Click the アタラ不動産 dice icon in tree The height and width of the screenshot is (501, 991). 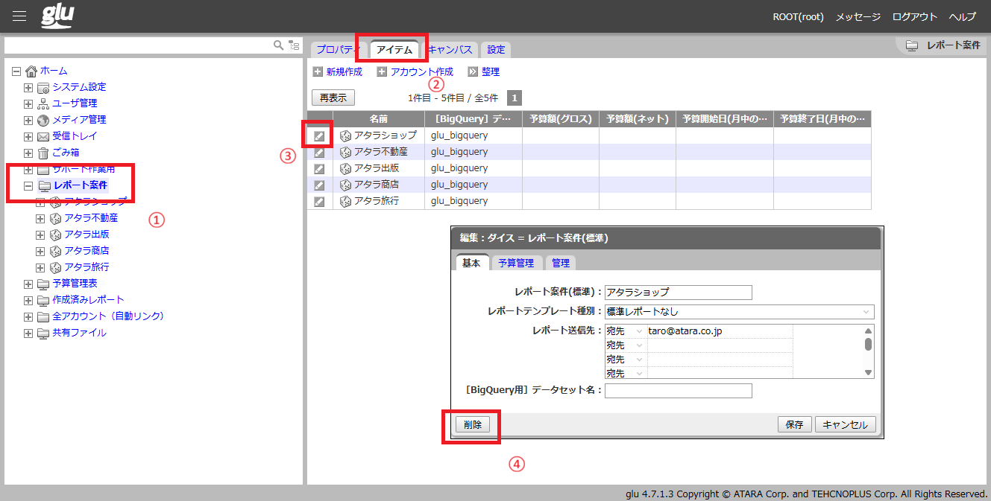(55, 218)
